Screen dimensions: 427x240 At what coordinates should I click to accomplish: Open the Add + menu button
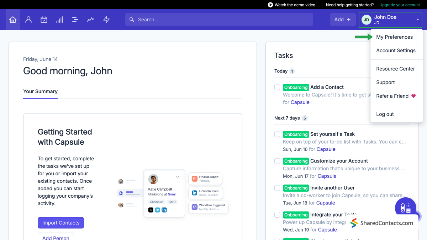coord(342,20)
